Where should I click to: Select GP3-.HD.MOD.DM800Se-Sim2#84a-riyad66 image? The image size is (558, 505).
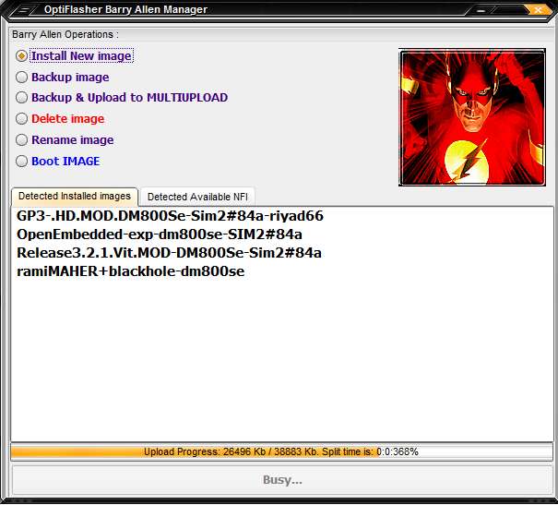pos(170,216)
